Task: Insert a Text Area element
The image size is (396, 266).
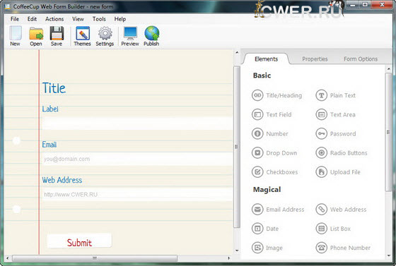Action: (x=336, y=114)
